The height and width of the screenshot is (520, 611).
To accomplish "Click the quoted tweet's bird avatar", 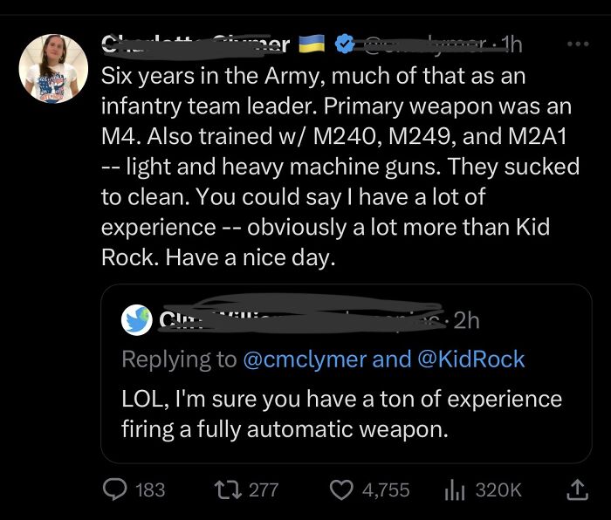I will point(138,319).
